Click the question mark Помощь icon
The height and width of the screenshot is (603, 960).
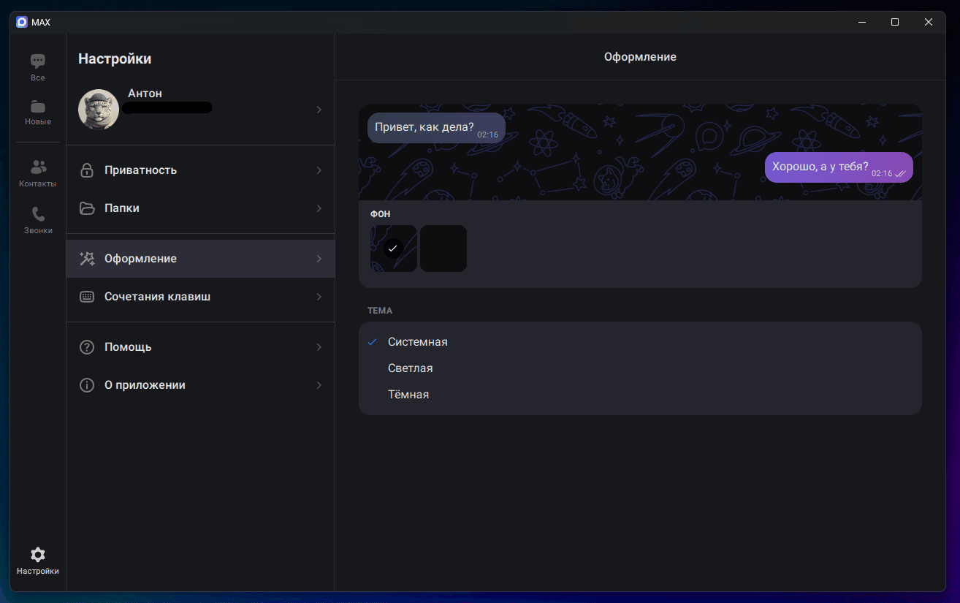87,347
